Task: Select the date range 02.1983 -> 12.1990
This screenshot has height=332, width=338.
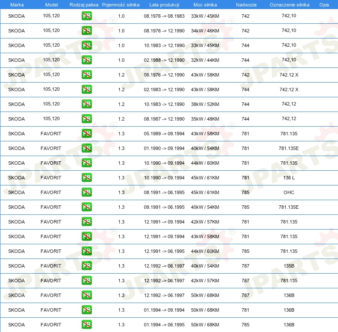Action: [164, 89]
